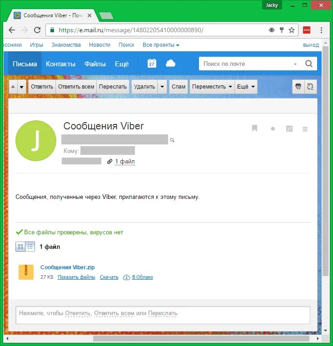Click the translate letter icon in toolbar
The width and height of the screenshot is (333, 346).
pyautogui.click(x=310, y=86)
